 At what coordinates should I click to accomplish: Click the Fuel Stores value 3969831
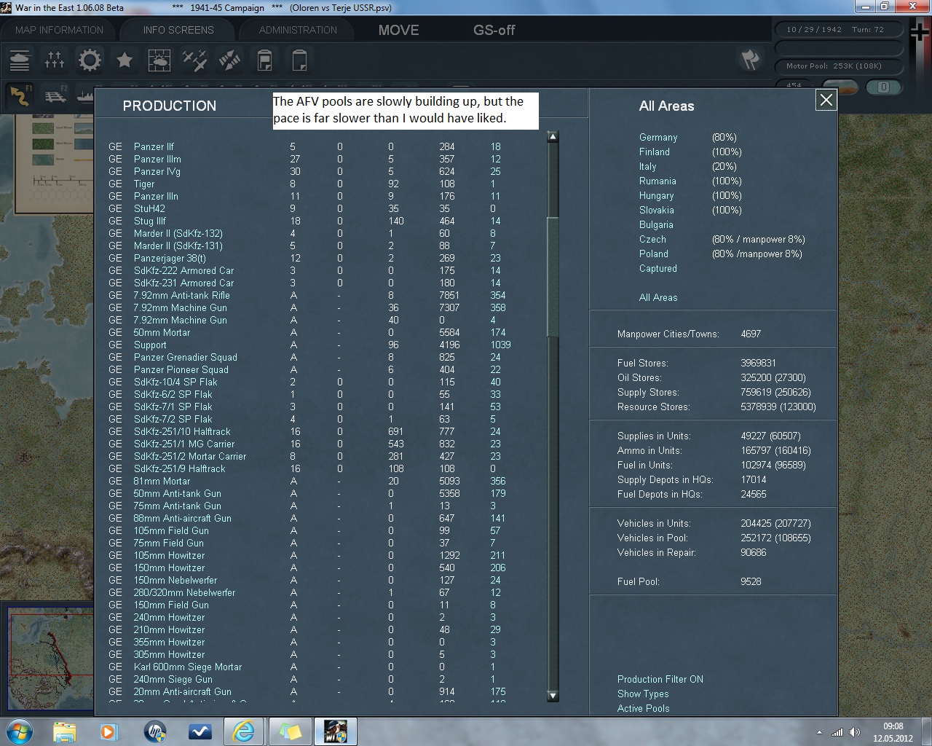point(758,363)
